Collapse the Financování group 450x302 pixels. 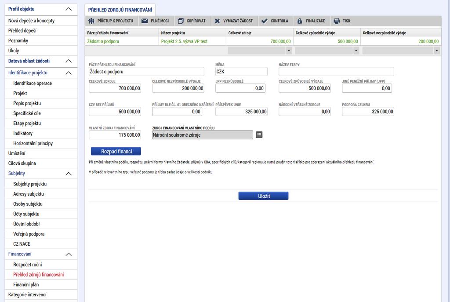[69, 255]
